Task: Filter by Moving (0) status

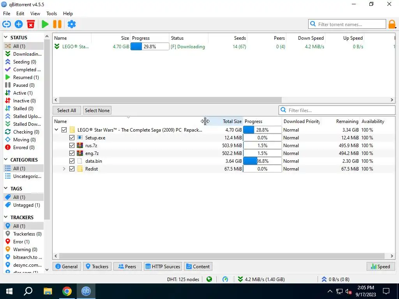Action: point(23,140)
